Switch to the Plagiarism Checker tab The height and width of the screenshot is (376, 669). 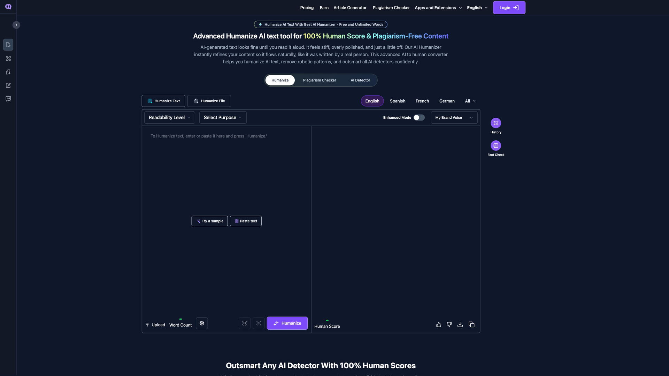pyautogui.click(x=319, y=80)
